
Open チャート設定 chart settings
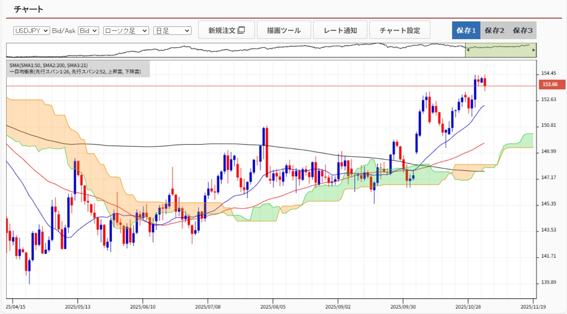pyautogui.click(x=400, y=30)
